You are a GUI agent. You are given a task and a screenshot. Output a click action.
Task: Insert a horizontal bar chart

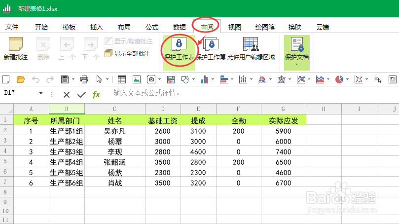[x=224, y=79]
